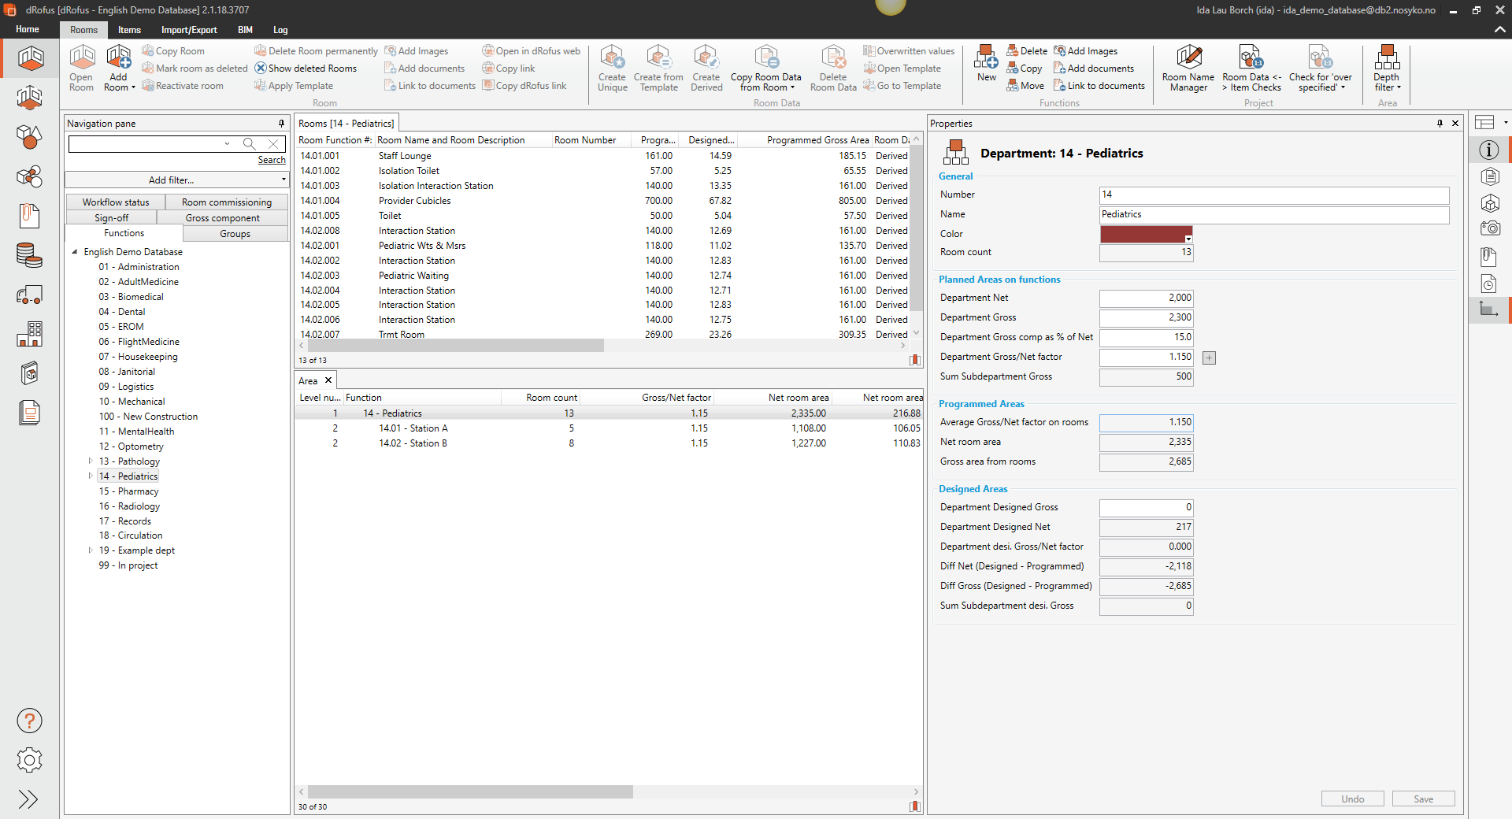Select the Groups tab in navigation pane

(x=235, y=234)
